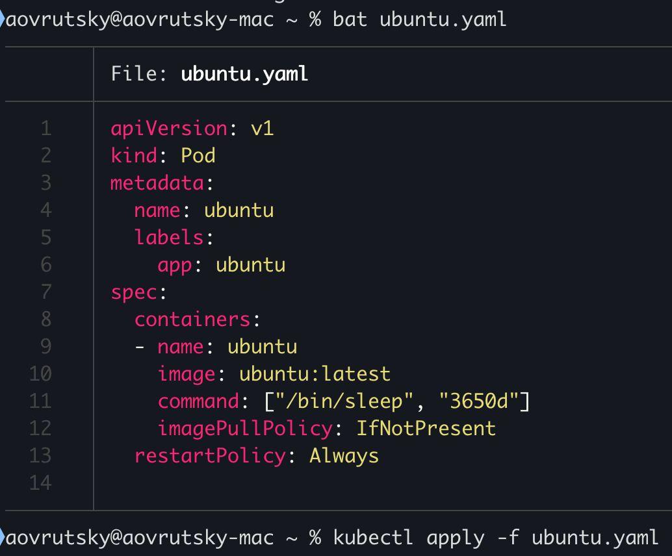672x556 pixels.
Task: Click the bat command in the top prompt
Action: click(x=351, y=19)
